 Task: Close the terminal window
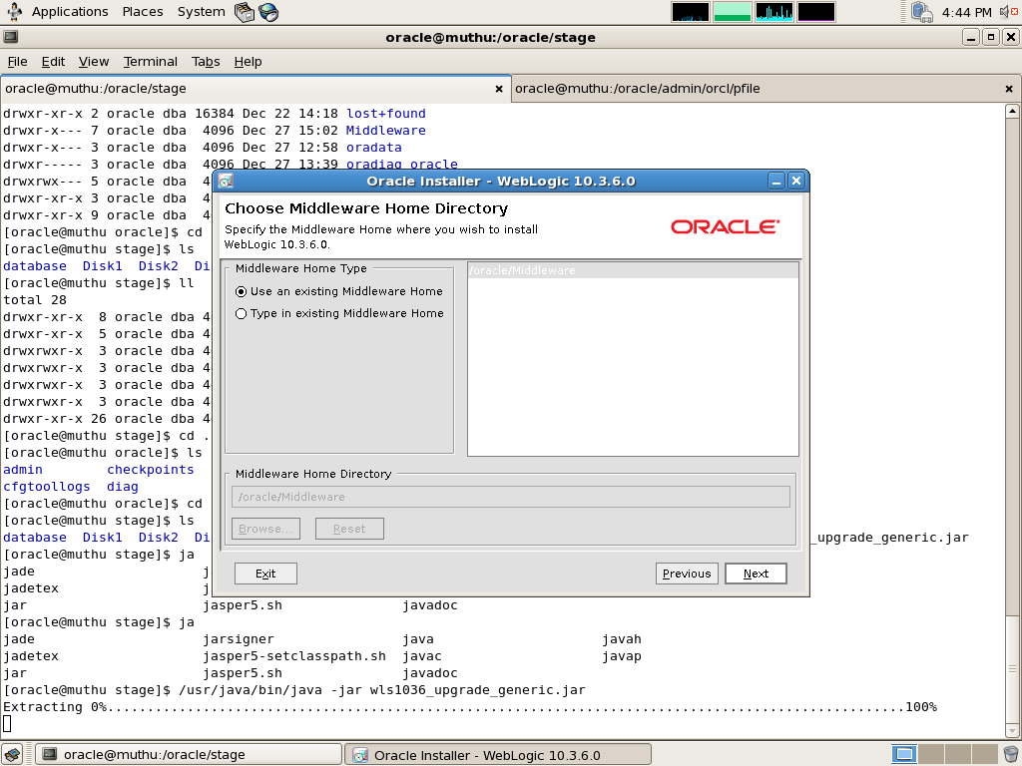click(x=1010, y=37)
